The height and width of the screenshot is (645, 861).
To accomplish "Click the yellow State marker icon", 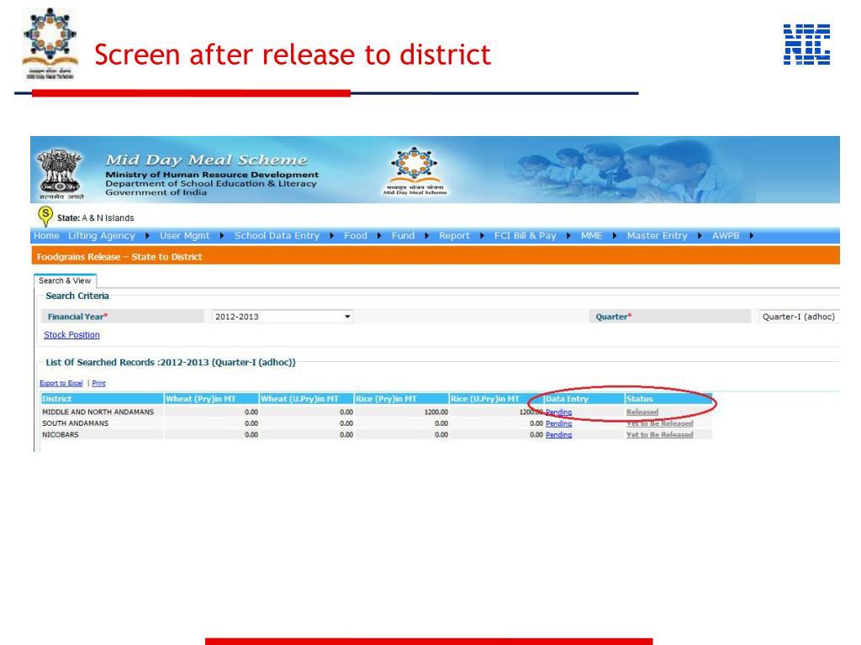I will click(45, 216).
